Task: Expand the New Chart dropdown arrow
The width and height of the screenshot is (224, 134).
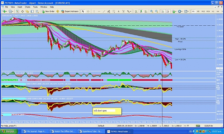Action: (x=6, y=11)
